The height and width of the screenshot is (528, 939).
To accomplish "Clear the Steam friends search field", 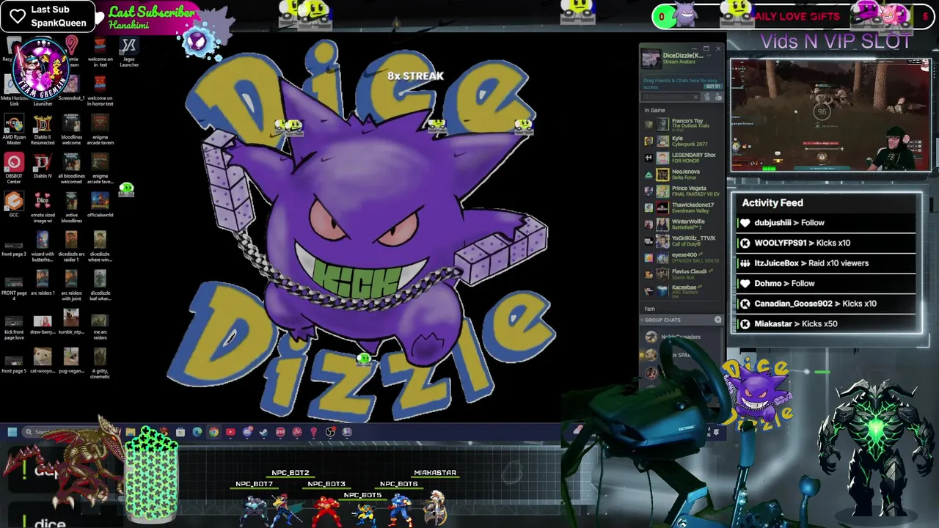I will point(696,97).
